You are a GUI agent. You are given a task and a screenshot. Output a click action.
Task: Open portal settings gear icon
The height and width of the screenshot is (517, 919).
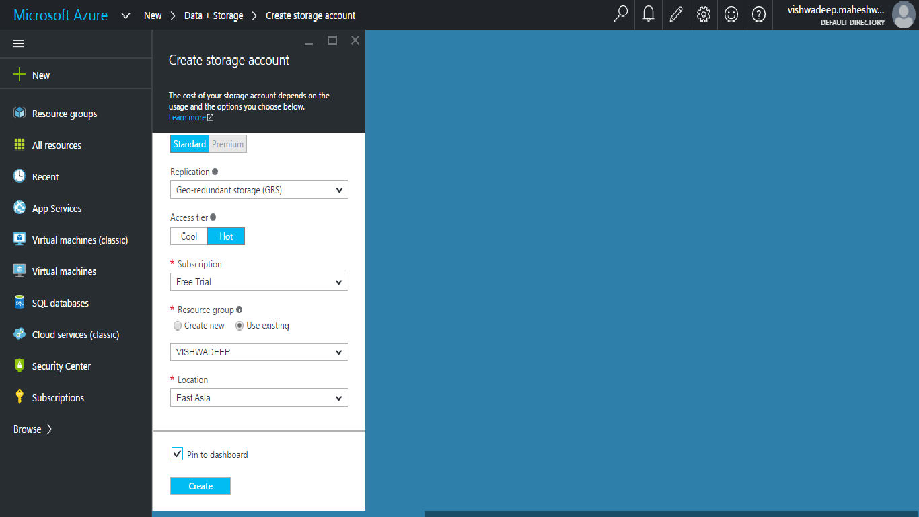(704, 14)
